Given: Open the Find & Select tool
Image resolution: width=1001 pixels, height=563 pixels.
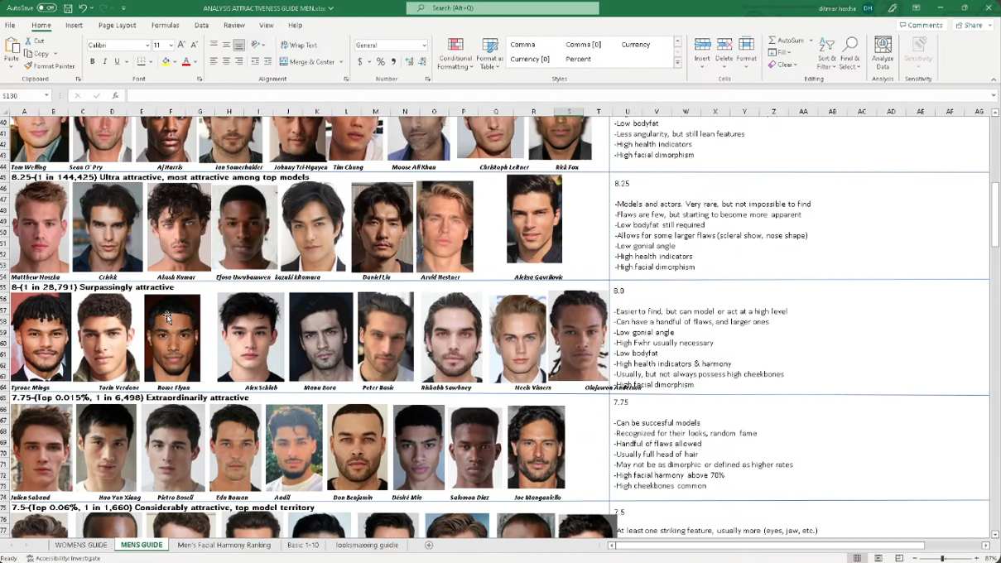Looking at the screenshot, I should click(850, 53).
